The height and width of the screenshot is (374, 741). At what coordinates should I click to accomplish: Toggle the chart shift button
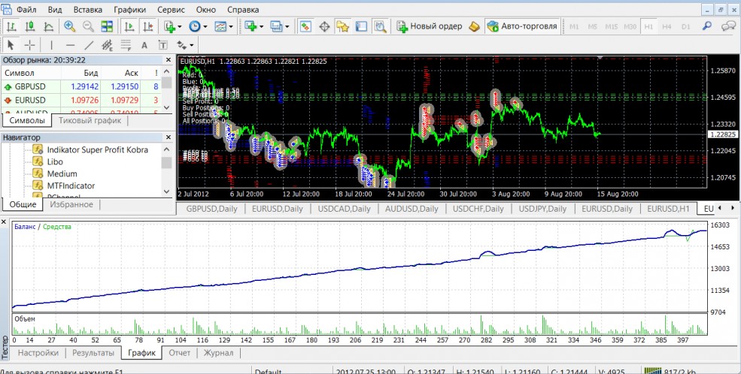[x=147, y=26]
